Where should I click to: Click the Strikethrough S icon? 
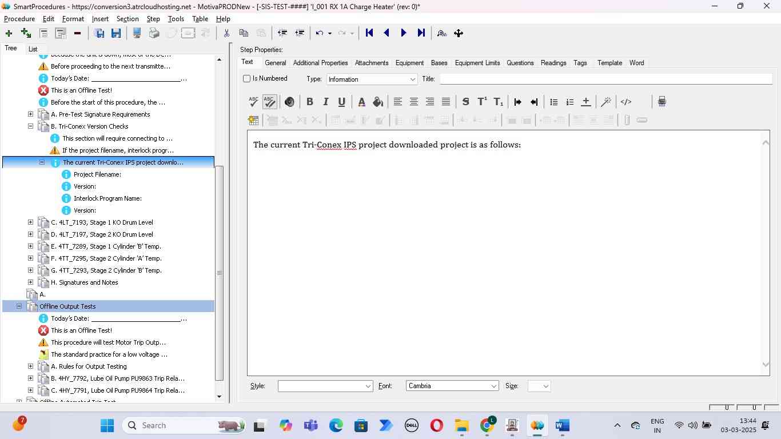pos(465,102)
